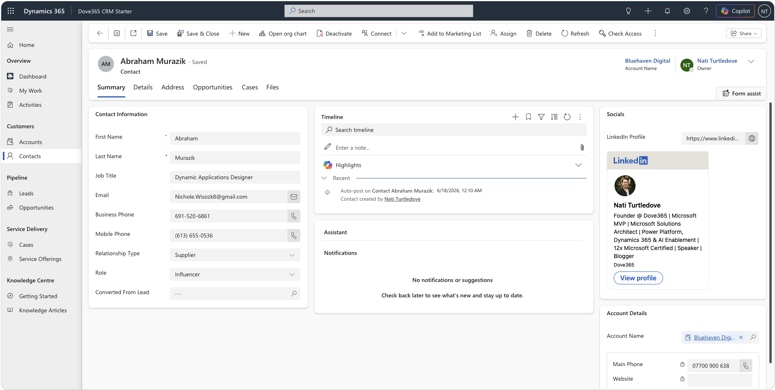This screenshot has height=390, width=775.
Task: Switch to the Opportunities tab
Action: 213,87
